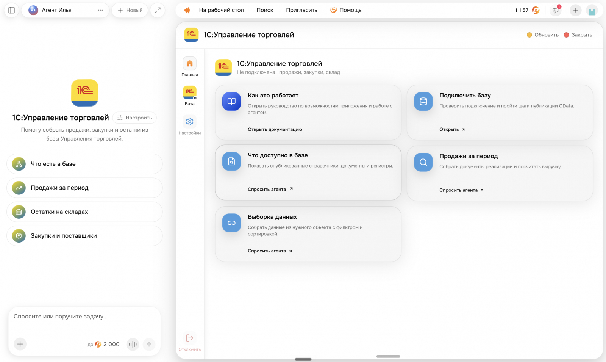
Task: Click link icon on Выборка данных card
Action: 231,223
